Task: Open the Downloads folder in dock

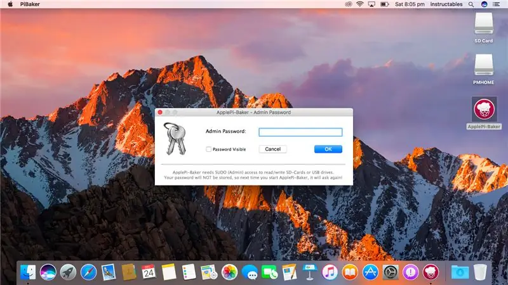Action: click(x=460, y=272)
